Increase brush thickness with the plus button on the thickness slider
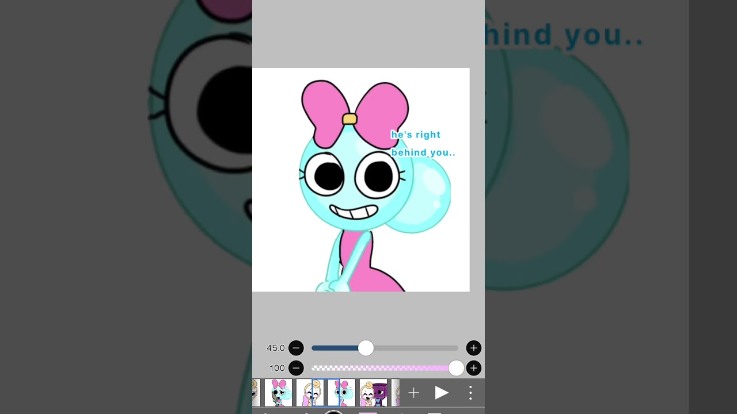 click(x=473, y=348)
